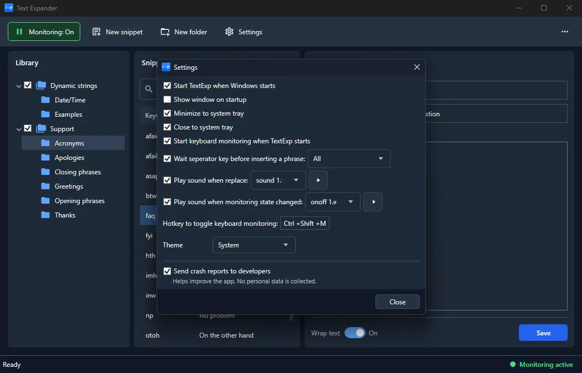Create a New snippet from the toolbar
This screenshot has height=373, width=582.
coord(117,32)
